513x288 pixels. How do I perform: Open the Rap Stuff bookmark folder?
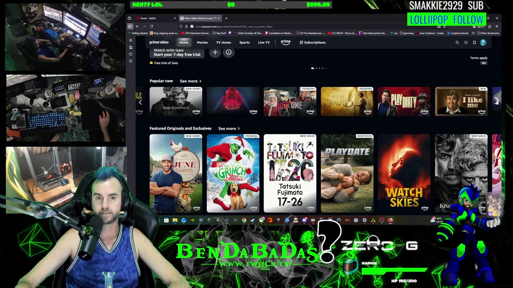[x=220, y=33]
